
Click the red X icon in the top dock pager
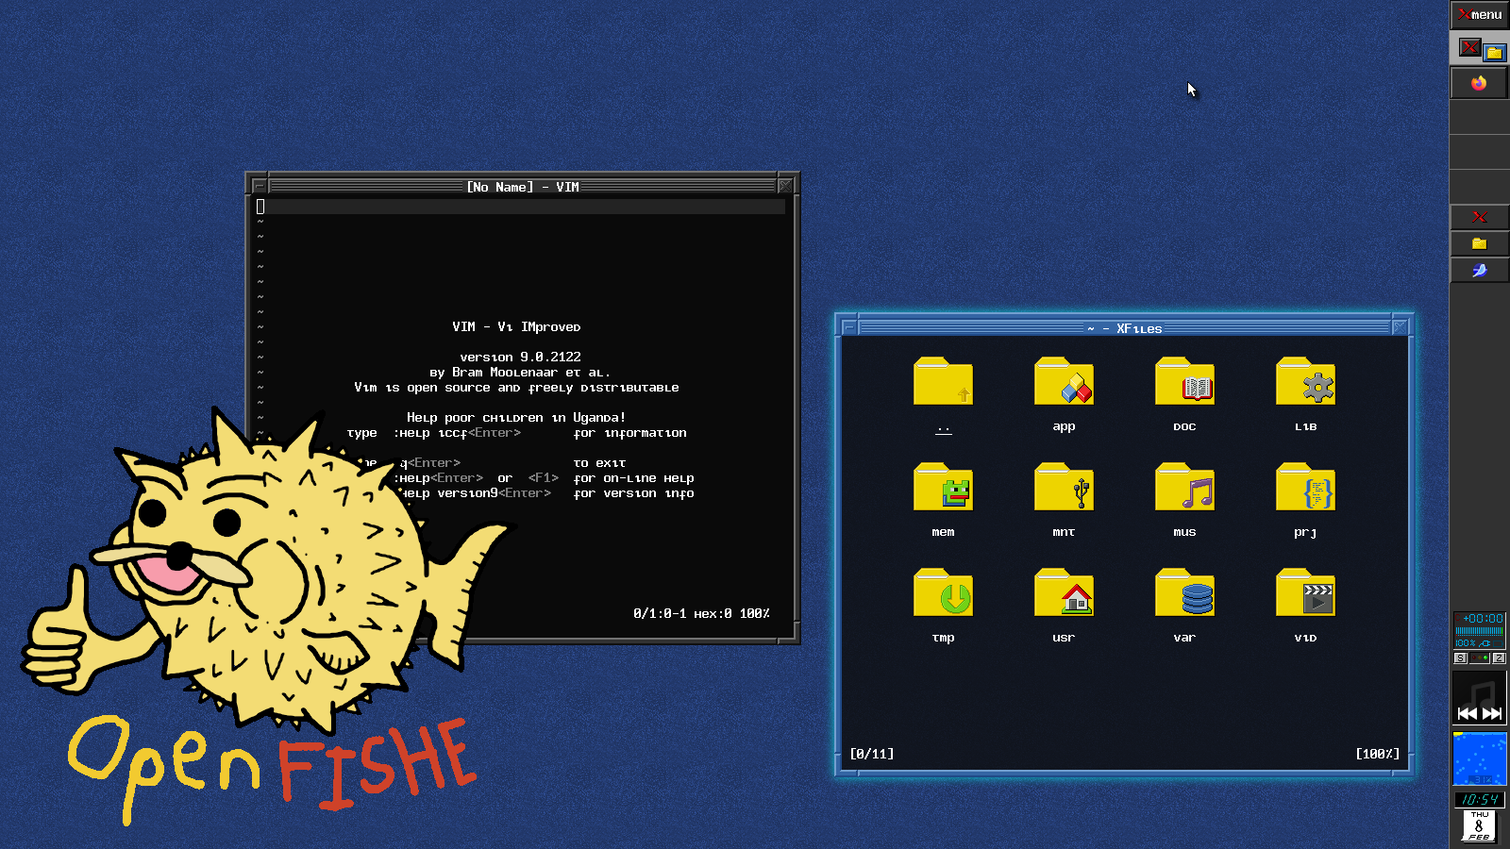(x=1468, y=46)
